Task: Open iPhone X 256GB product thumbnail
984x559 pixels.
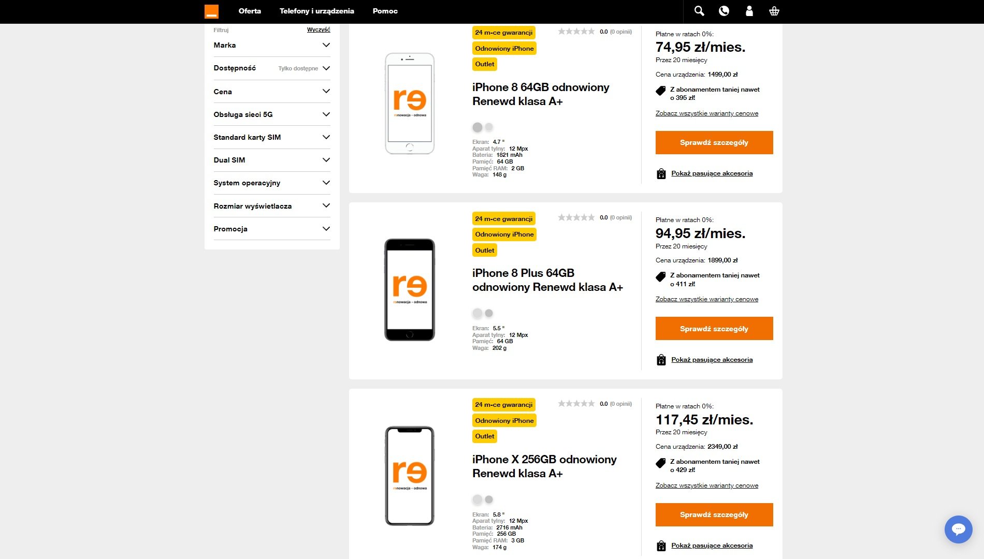Action: pos(410,476)
